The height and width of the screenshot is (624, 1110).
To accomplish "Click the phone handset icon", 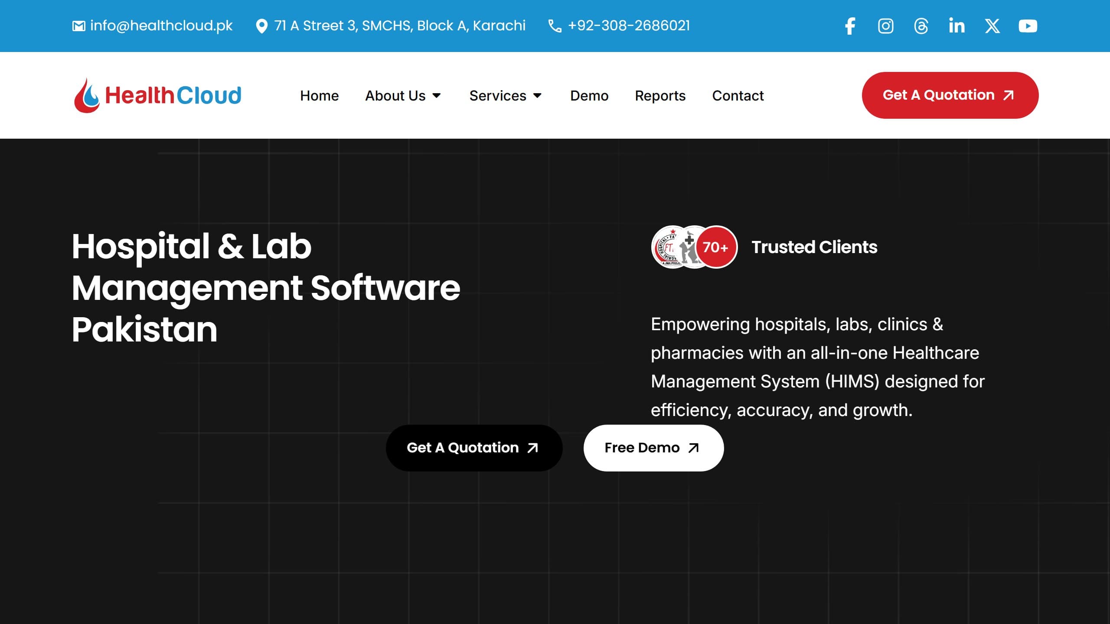I will pyautogui.click(x=555, y=26).
